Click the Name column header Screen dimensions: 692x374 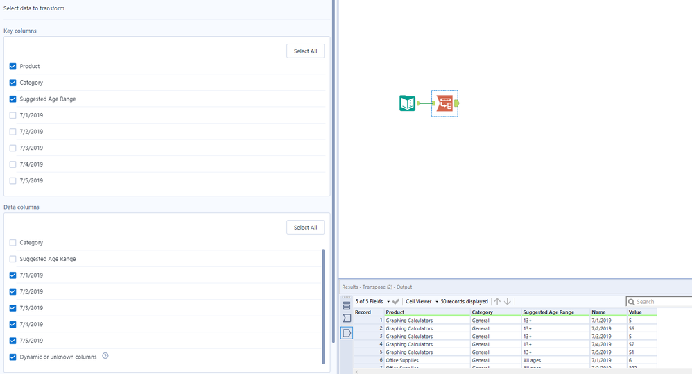point(609,312)
